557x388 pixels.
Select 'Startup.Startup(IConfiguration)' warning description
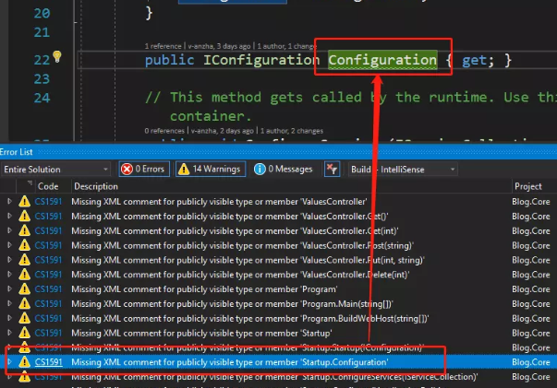pos(248,347)
